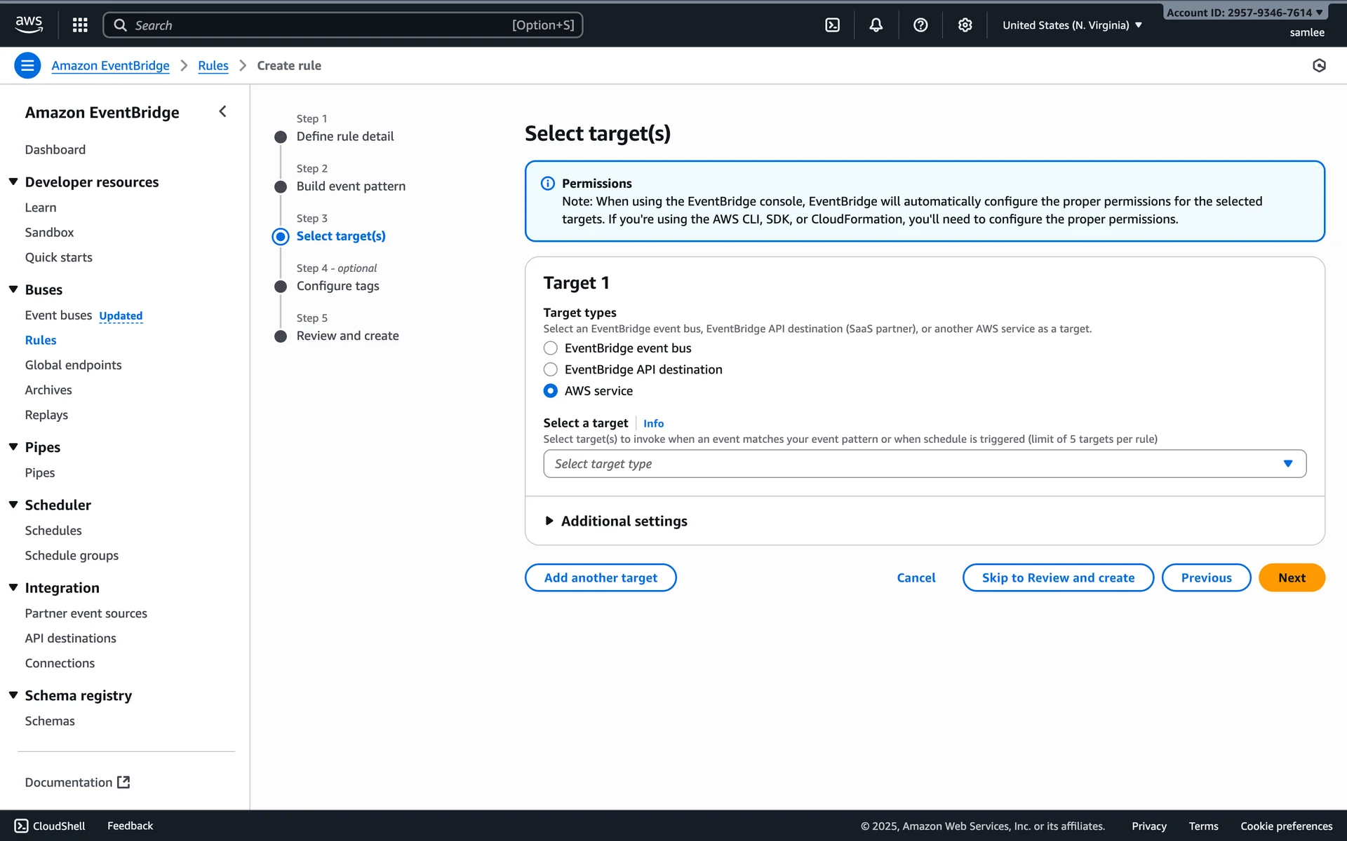Open Global endpoints in the sidebar
1347x841 pixels.
[x=73, y=365]
